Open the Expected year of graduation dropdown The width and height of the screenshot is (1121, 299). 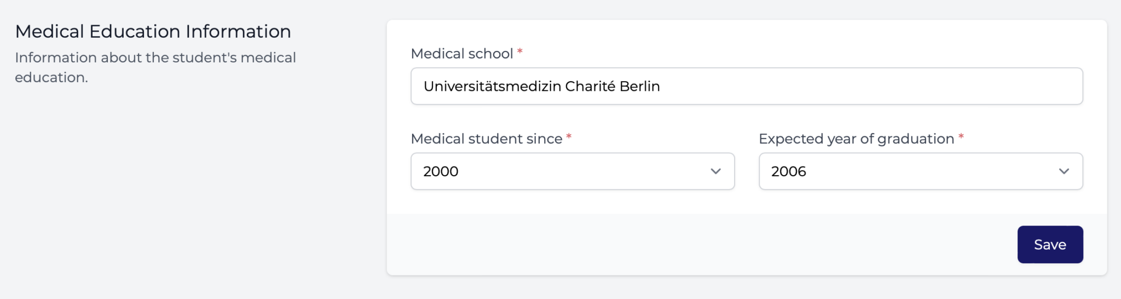(921, 171)
